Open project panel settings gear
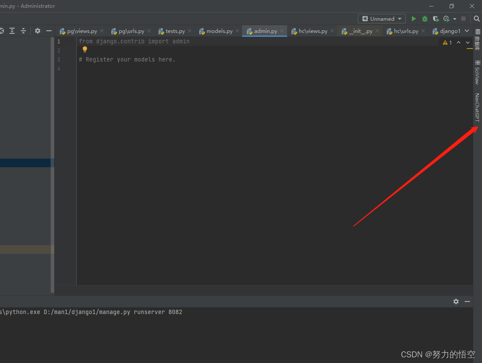The image size is (482, 363). [38, 31]
